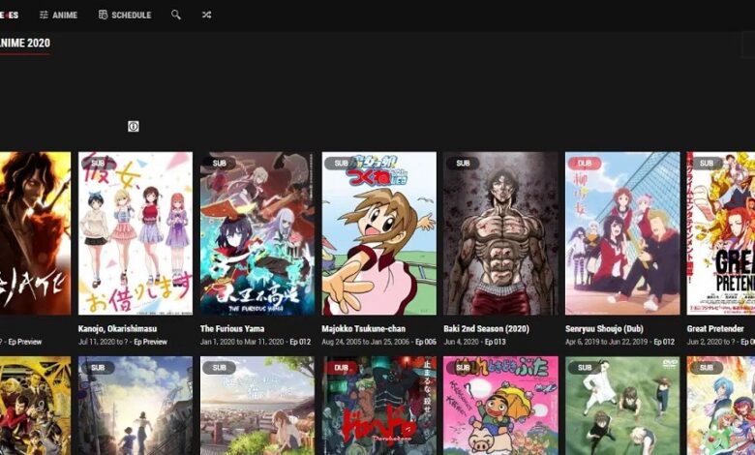The width and height of the screenshot is (755, 455).
Task: Open The Furious Yama poster
Action: pyautogui.click(x=257, y=233)
